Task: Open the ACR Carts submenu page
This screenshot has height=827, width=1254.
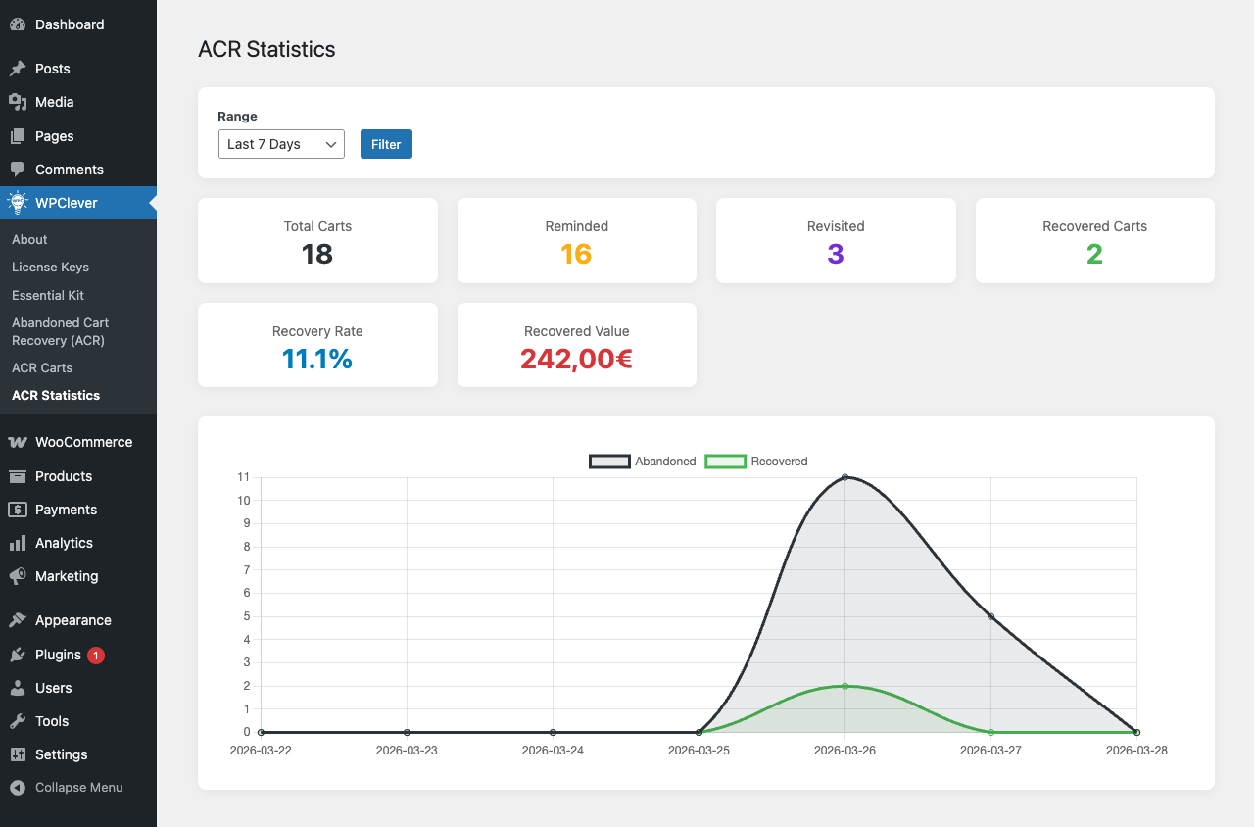Action: tap(42, 367)
